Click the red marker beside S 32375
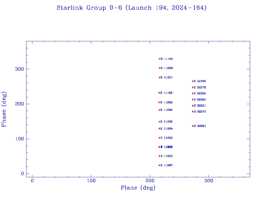The image size is (263, 197). coord(193,112)
